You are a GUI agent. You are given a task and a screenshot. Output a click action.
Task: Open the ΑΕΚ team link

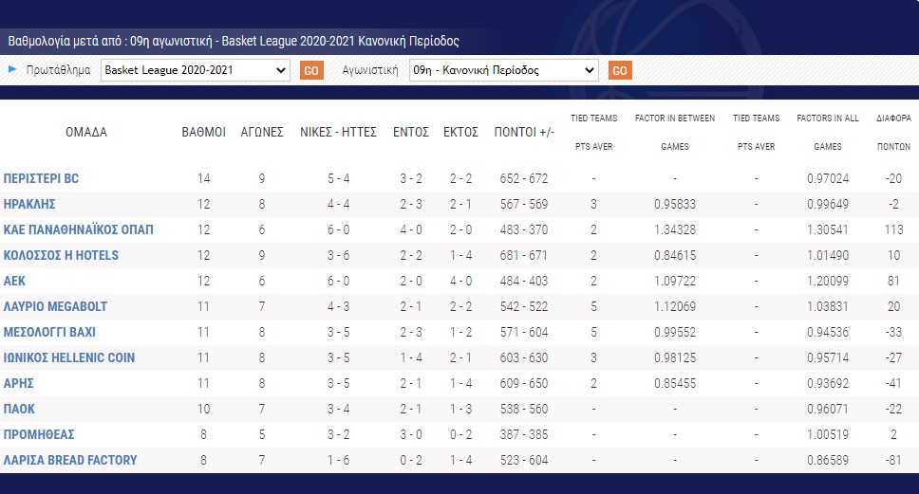(x=14, y=281)
